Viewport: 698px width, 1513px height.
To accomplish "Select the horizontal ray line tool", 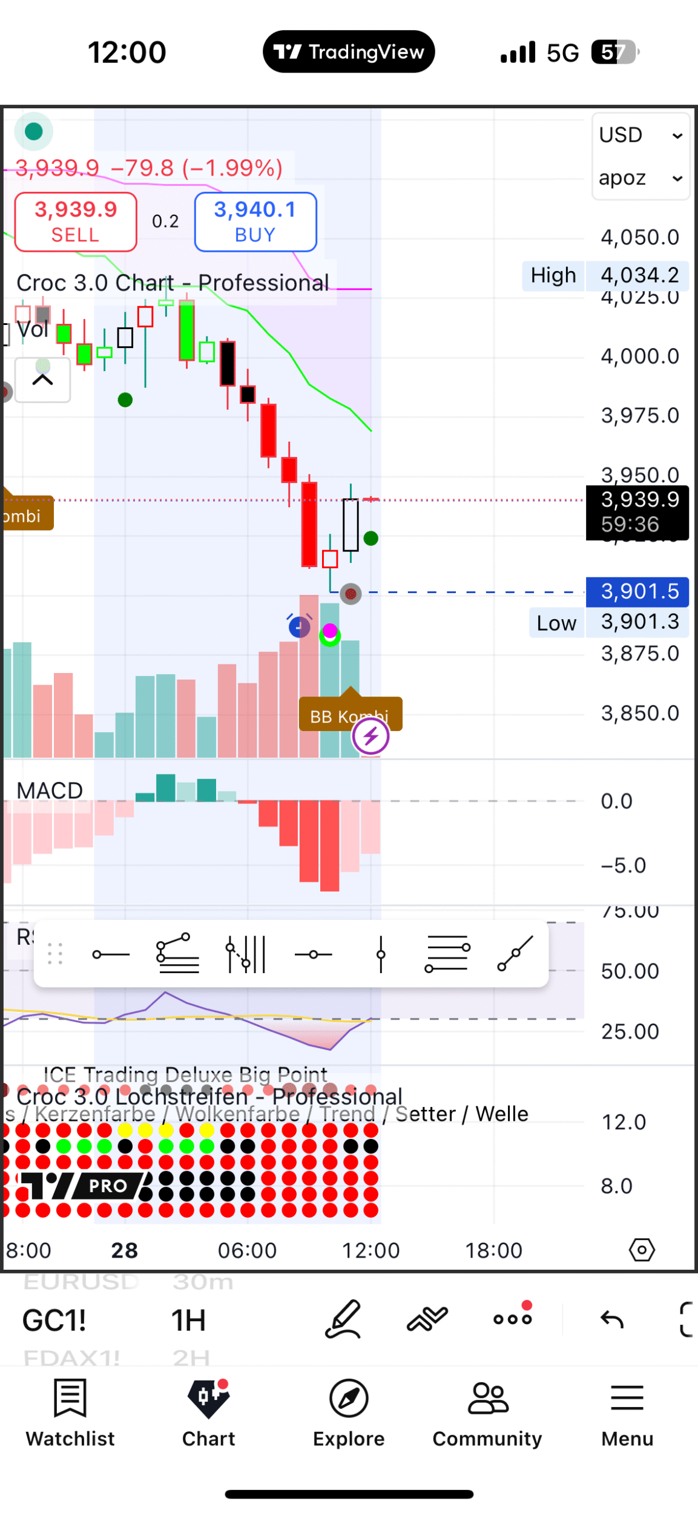I will pos(111,954).
